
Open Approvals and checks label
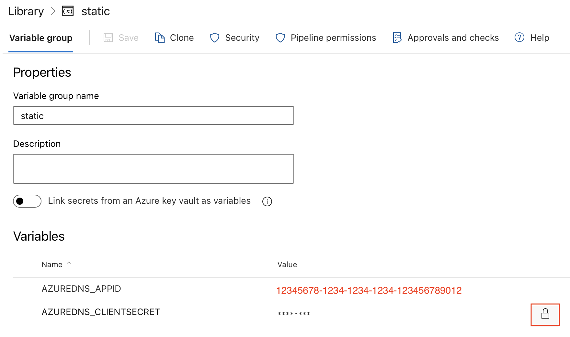[453, 38]
